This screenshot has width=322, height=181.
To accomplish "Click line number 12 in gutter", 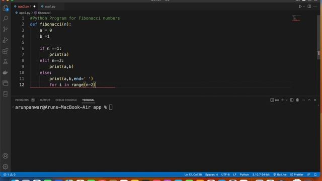I will [22, 85].
